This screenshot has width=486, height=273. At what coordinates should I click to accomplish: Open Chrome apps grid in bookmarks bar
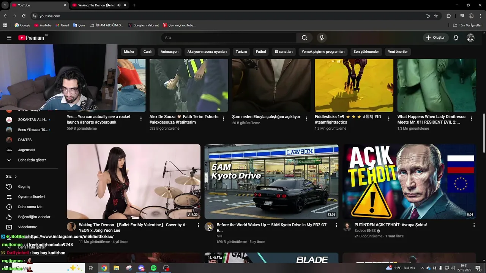pyautogui.click(x=5, y=25)
